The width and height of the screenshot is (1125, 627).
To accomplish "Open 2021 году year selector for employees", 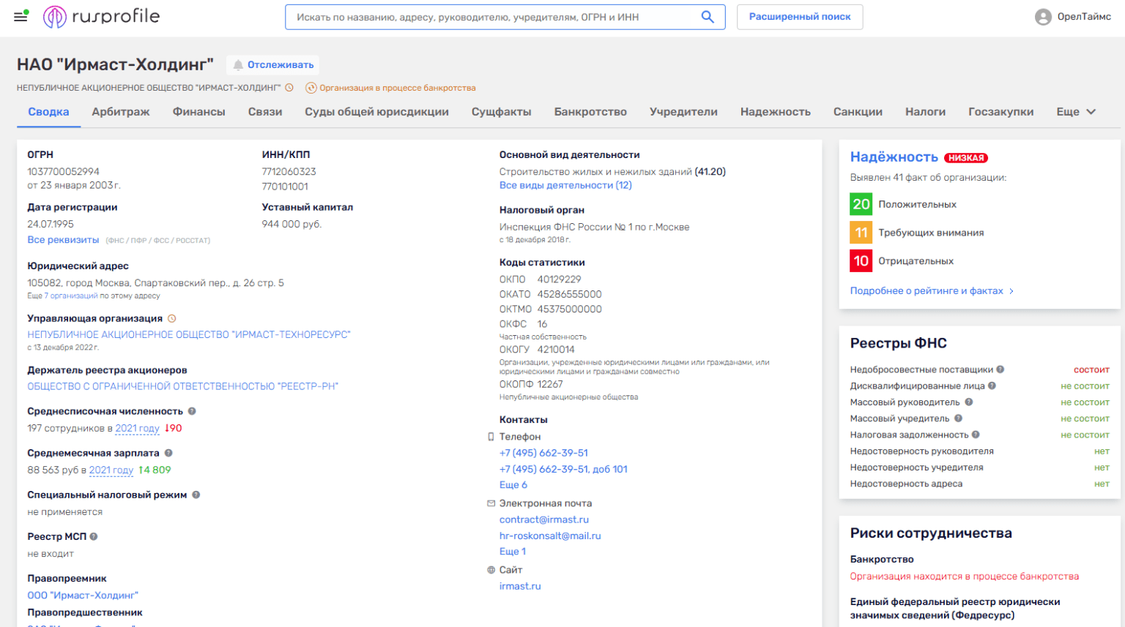I will (137, 429).
